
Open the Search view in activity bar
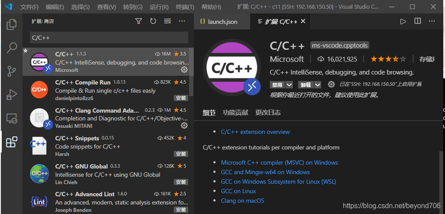(12, 48)
